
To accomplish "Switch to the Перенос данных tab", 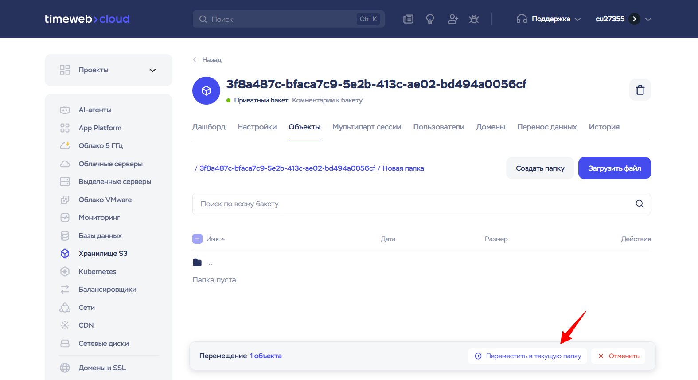I will pos(547,127).
